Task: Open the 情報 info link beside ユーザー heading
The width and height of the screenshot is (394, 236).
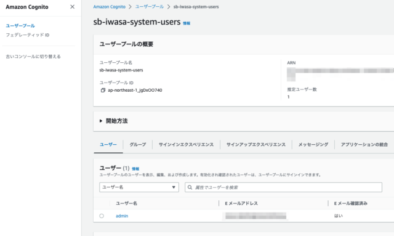Action: pos(135,169)
